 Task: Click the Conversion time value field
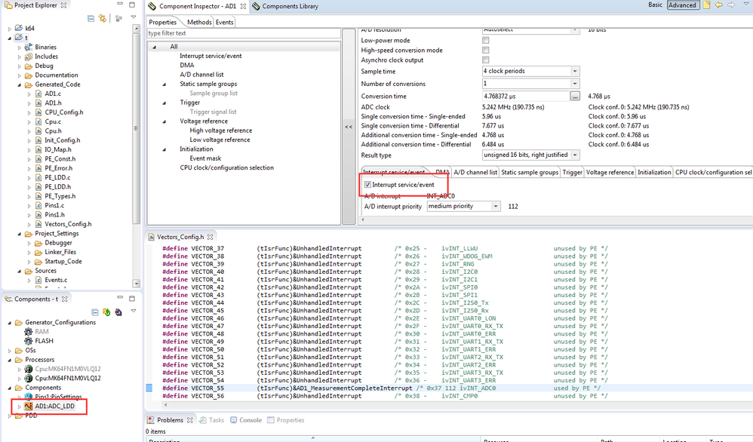point(526,96)
